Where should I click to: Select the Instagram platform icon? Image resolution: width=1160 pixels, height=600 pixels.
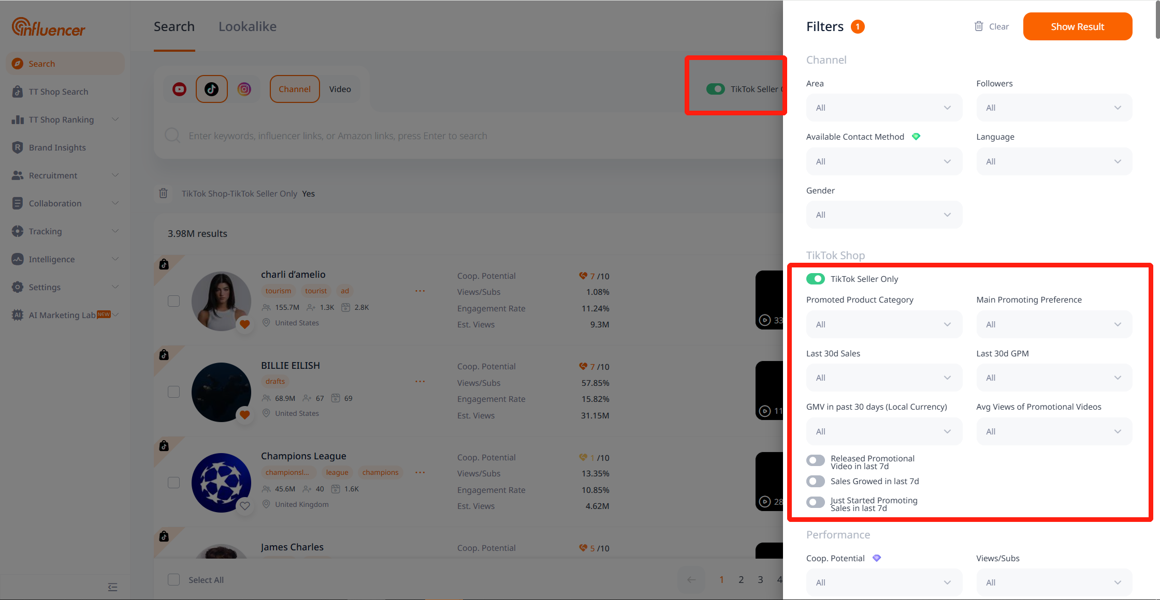[244, 89]
